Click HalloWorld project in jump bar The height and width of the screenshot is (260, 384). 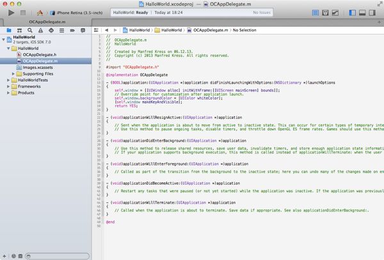coord(136,30)
